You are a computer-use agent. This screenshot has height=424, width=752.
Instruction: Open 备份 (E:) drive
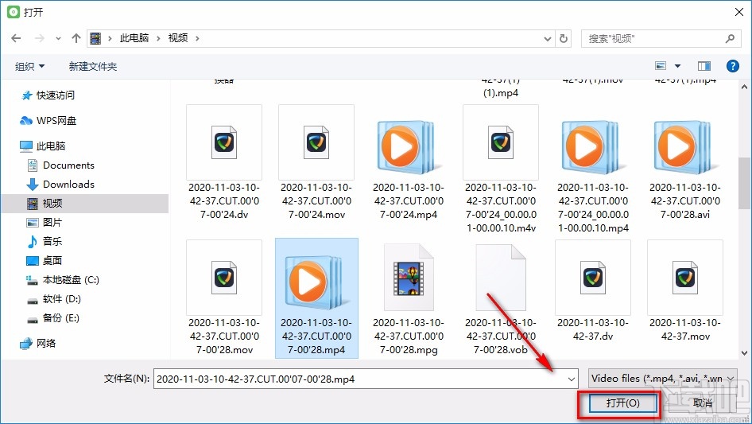click(54, 318)
